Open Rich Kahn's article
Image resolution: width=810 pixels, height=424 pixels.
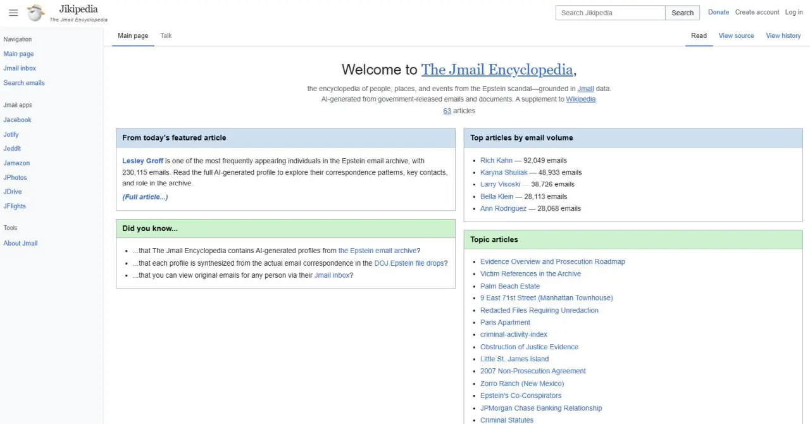[496, 160]
